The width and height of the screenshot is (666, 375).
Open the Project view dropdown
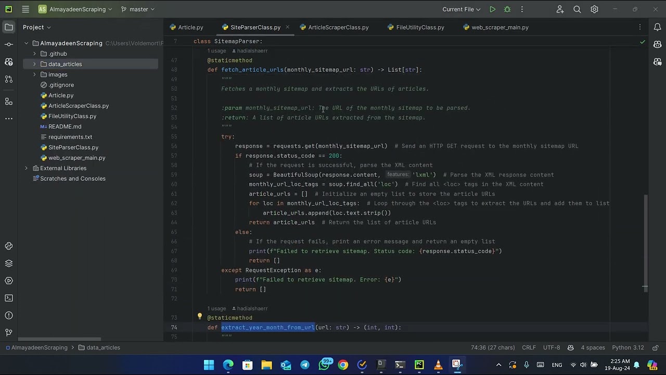36,27
